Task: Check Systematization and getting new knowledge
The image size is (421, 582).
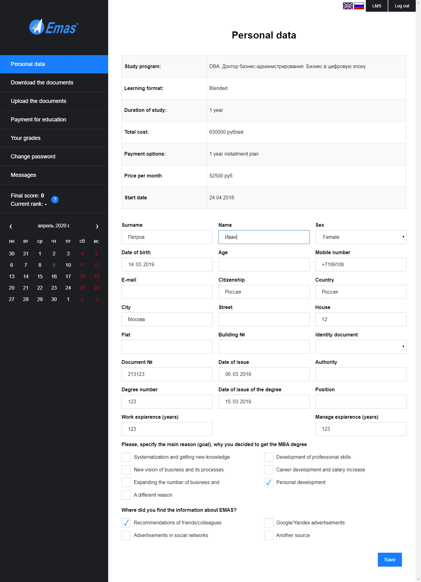Action: (x=126, y=457)
